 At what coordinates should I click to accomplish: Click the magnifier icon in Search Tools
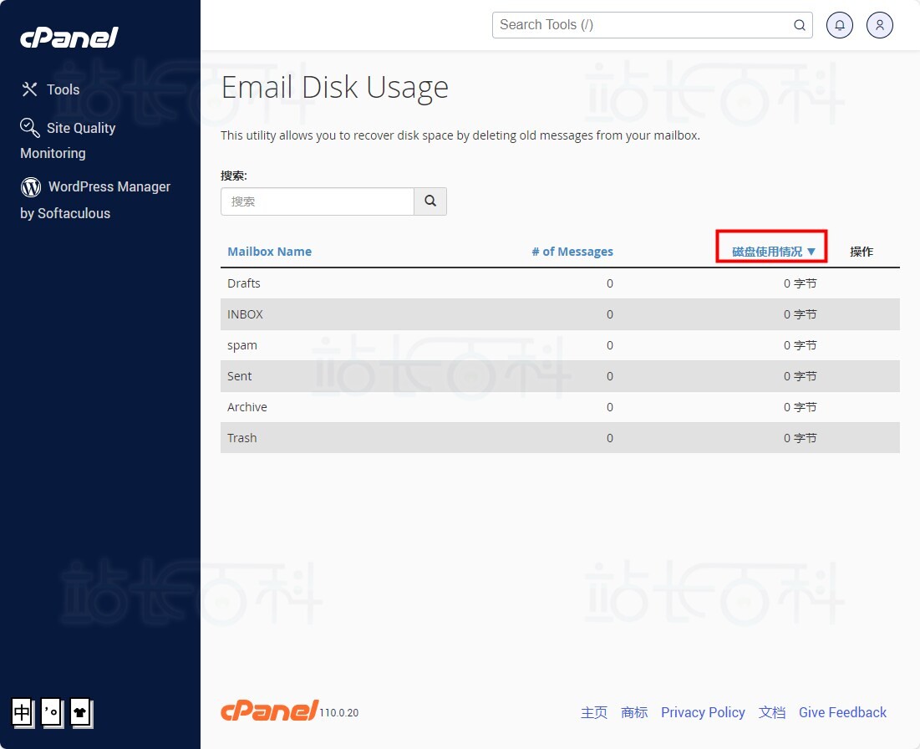coord(799,25)
